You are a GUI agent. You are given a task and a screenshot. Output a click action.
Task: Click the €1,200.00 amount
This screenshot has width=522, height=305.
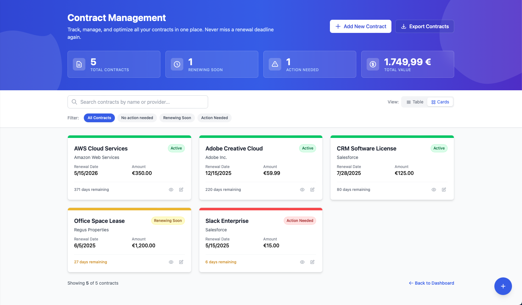pyautogui.click(x=143, y=246)
